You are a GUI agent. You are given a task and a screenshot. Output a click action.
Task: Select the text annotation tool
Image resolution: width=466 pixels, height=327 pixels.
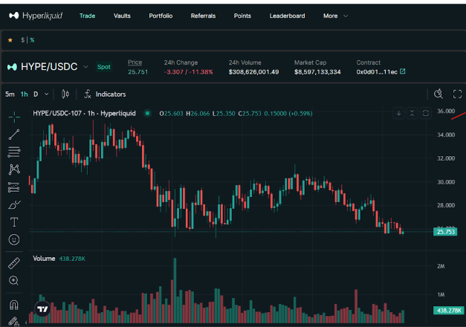(14, 222)
